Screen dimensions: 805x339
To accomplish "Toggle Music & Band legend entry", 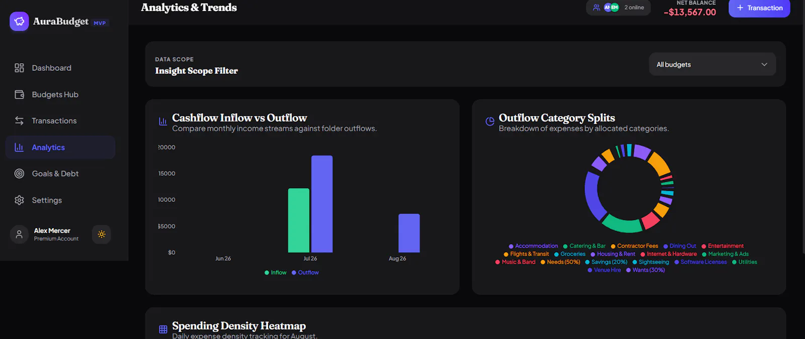I will click(x=515, y=262).
